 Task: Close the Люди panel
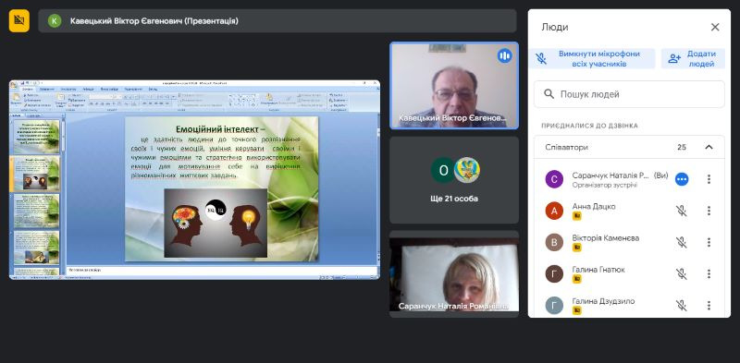[x=715, y=28]
